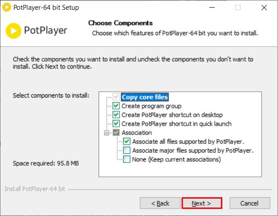Toggle the Association group checkbox
Viewport: 278px width, 216px height.
[x=116, y=133]
